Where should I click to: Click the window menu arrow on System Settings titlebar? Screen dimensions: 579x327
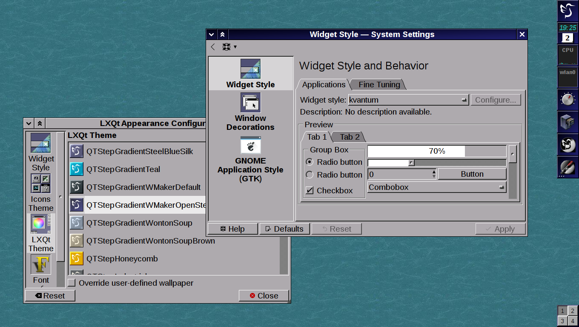(x=212, y=34)
